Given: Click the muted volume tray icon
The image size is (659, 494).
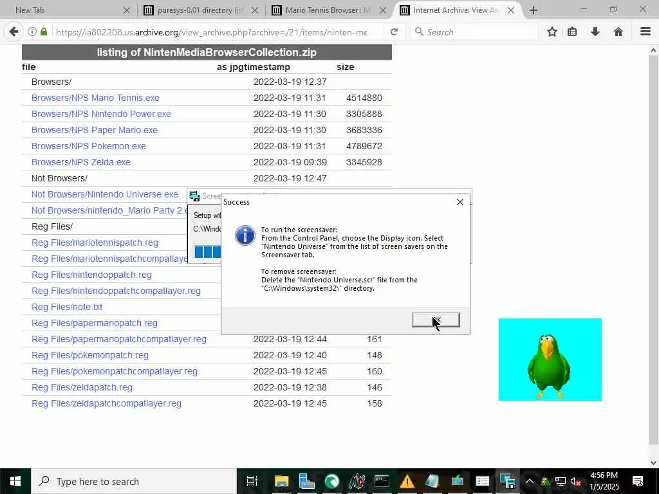Looking at the screenshot, I should 575,481.
